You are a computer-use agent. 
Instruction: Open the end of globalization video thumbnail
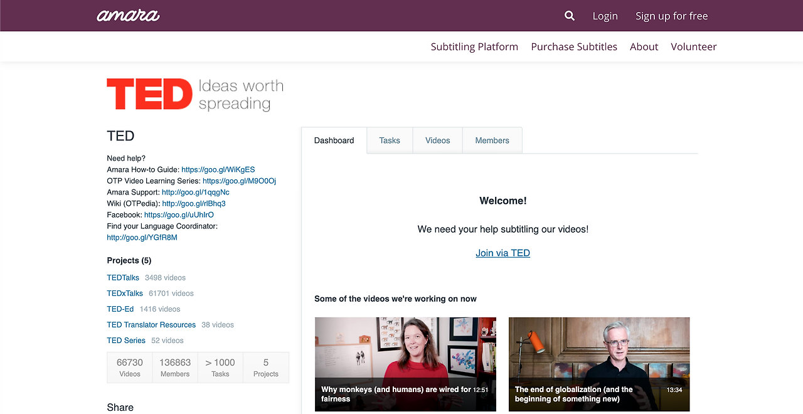(x=599, y=364)
